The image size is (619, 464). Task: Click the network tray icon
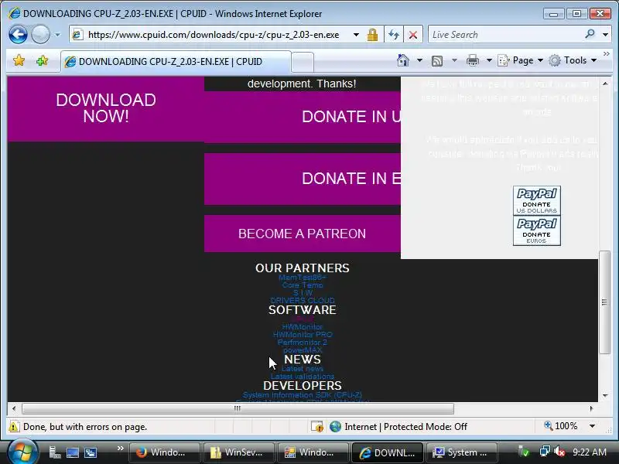point(545,452)
